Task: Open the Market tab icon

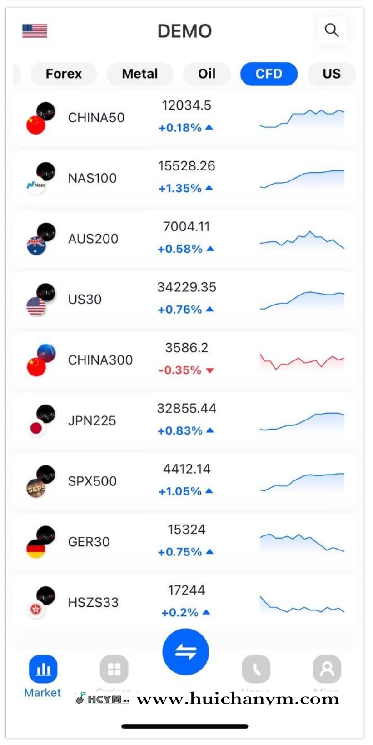Action: tap(43, 669)
